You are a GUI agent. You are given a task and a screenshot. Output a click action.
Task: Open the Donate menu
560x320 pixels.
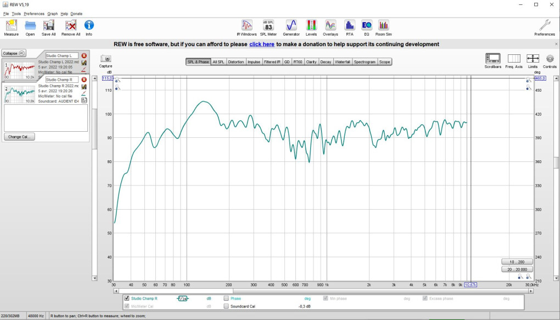[76, 14]
